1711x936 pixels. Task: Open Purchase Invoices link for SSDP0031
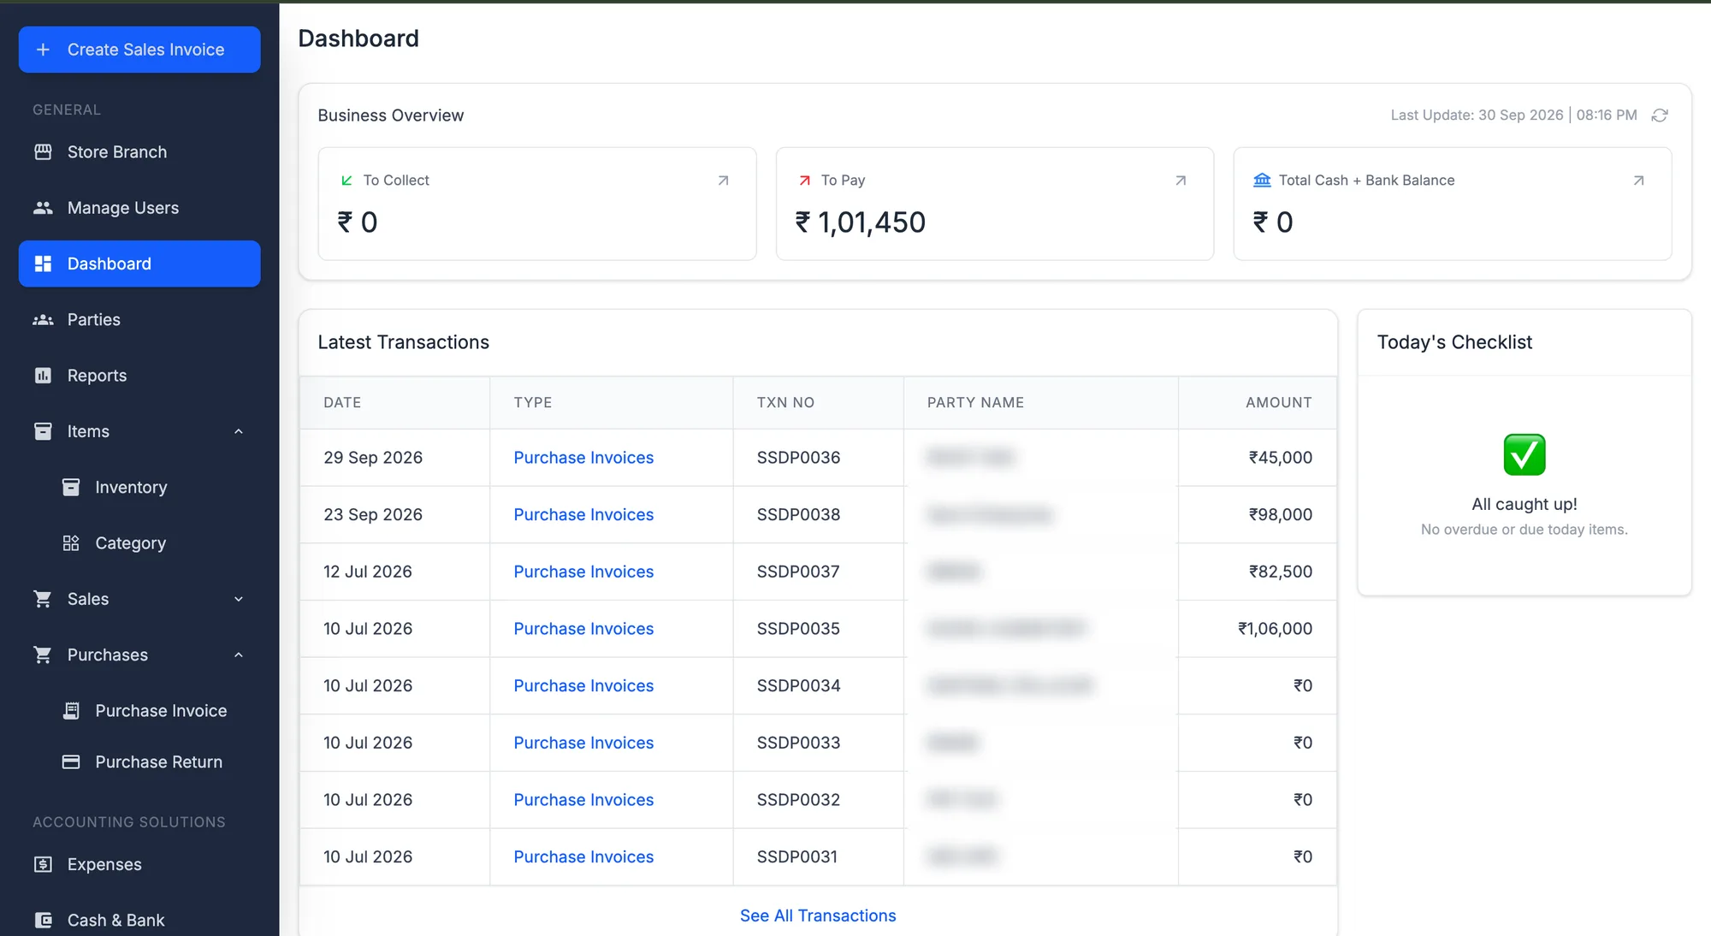tap(583, 856)
